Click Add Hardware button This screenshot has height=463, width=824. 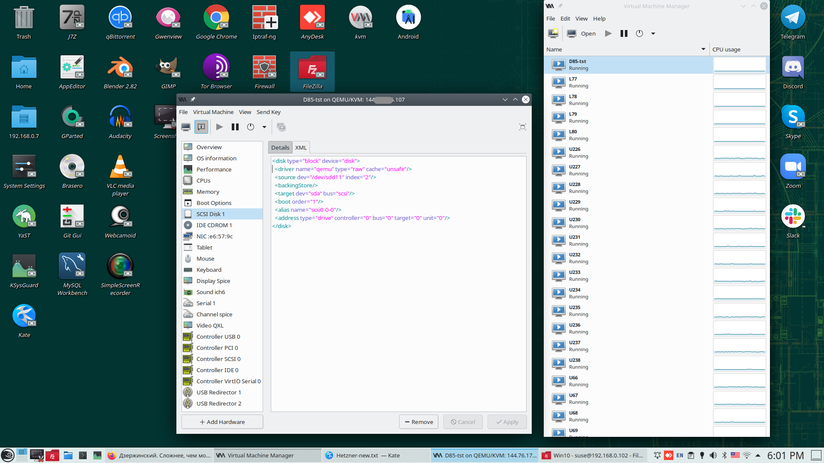click(x=222, y=422)
